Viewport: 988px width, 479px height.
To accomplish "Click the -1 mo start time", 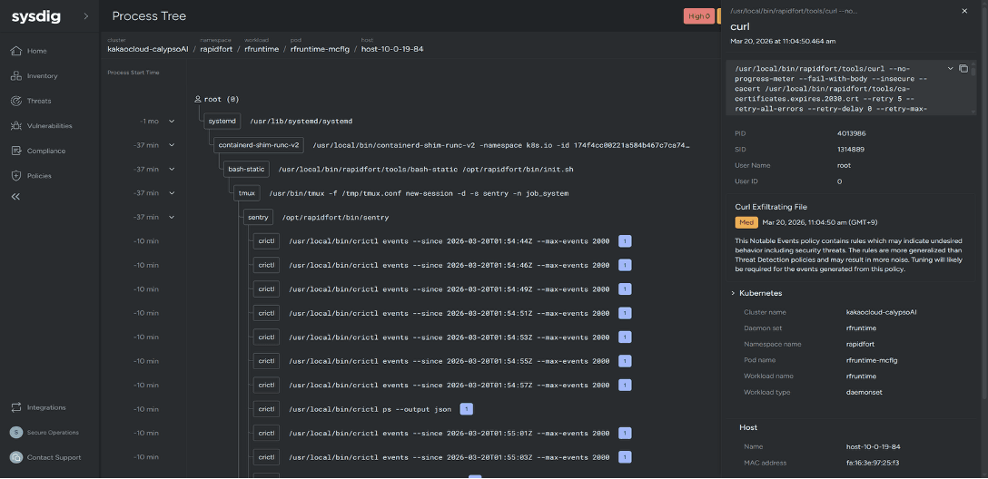I will [x=149, y=121].
